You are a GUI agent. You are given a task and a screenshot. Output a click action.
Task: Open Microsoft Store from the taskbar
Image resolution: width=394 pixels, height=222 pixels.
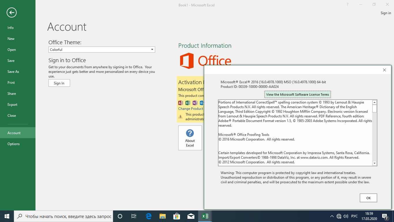177,216
